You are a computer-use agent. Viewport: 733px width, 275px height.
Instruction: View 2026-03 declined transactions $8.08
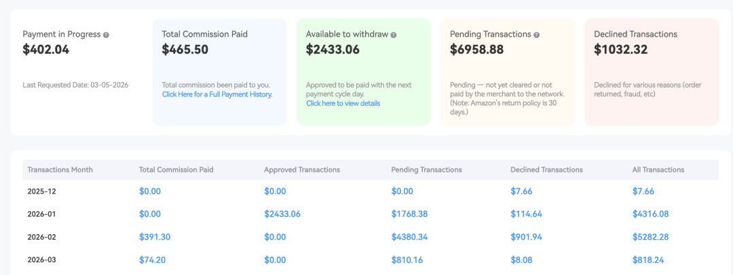coord(521,259)
